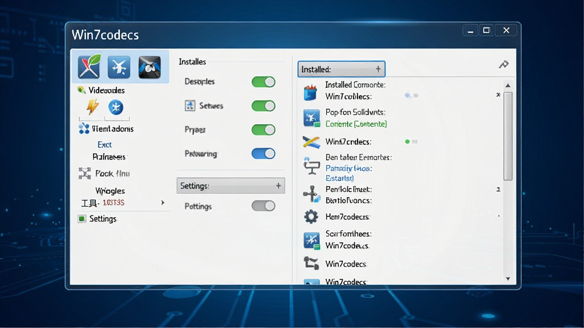Click the green Settings square icon in sidebar
584x328 pixels.
tap(82, 219)
